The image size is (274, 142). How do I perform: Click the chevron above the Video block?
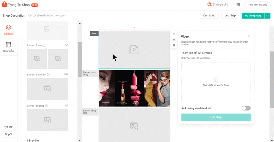click(x=134, y=27)
